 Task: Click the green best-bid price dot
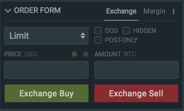[x=74, y=54]
